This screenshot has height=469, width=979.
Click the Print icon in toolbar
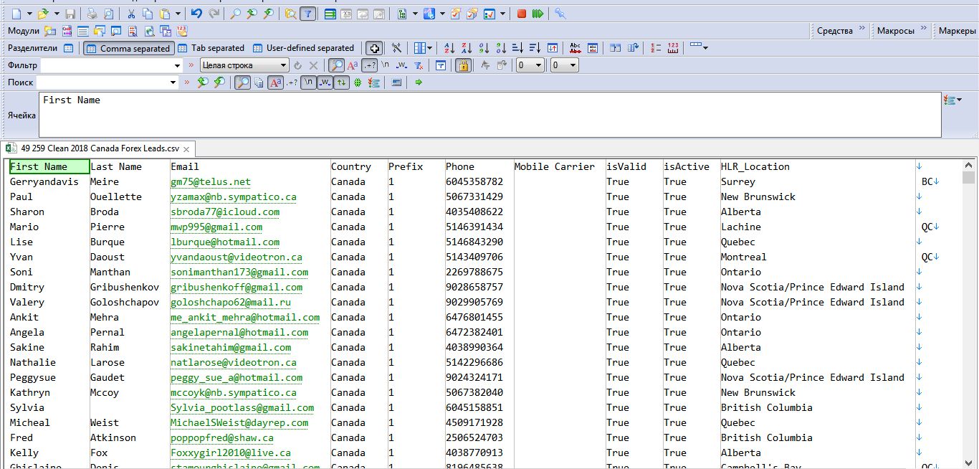pos(92,14)
